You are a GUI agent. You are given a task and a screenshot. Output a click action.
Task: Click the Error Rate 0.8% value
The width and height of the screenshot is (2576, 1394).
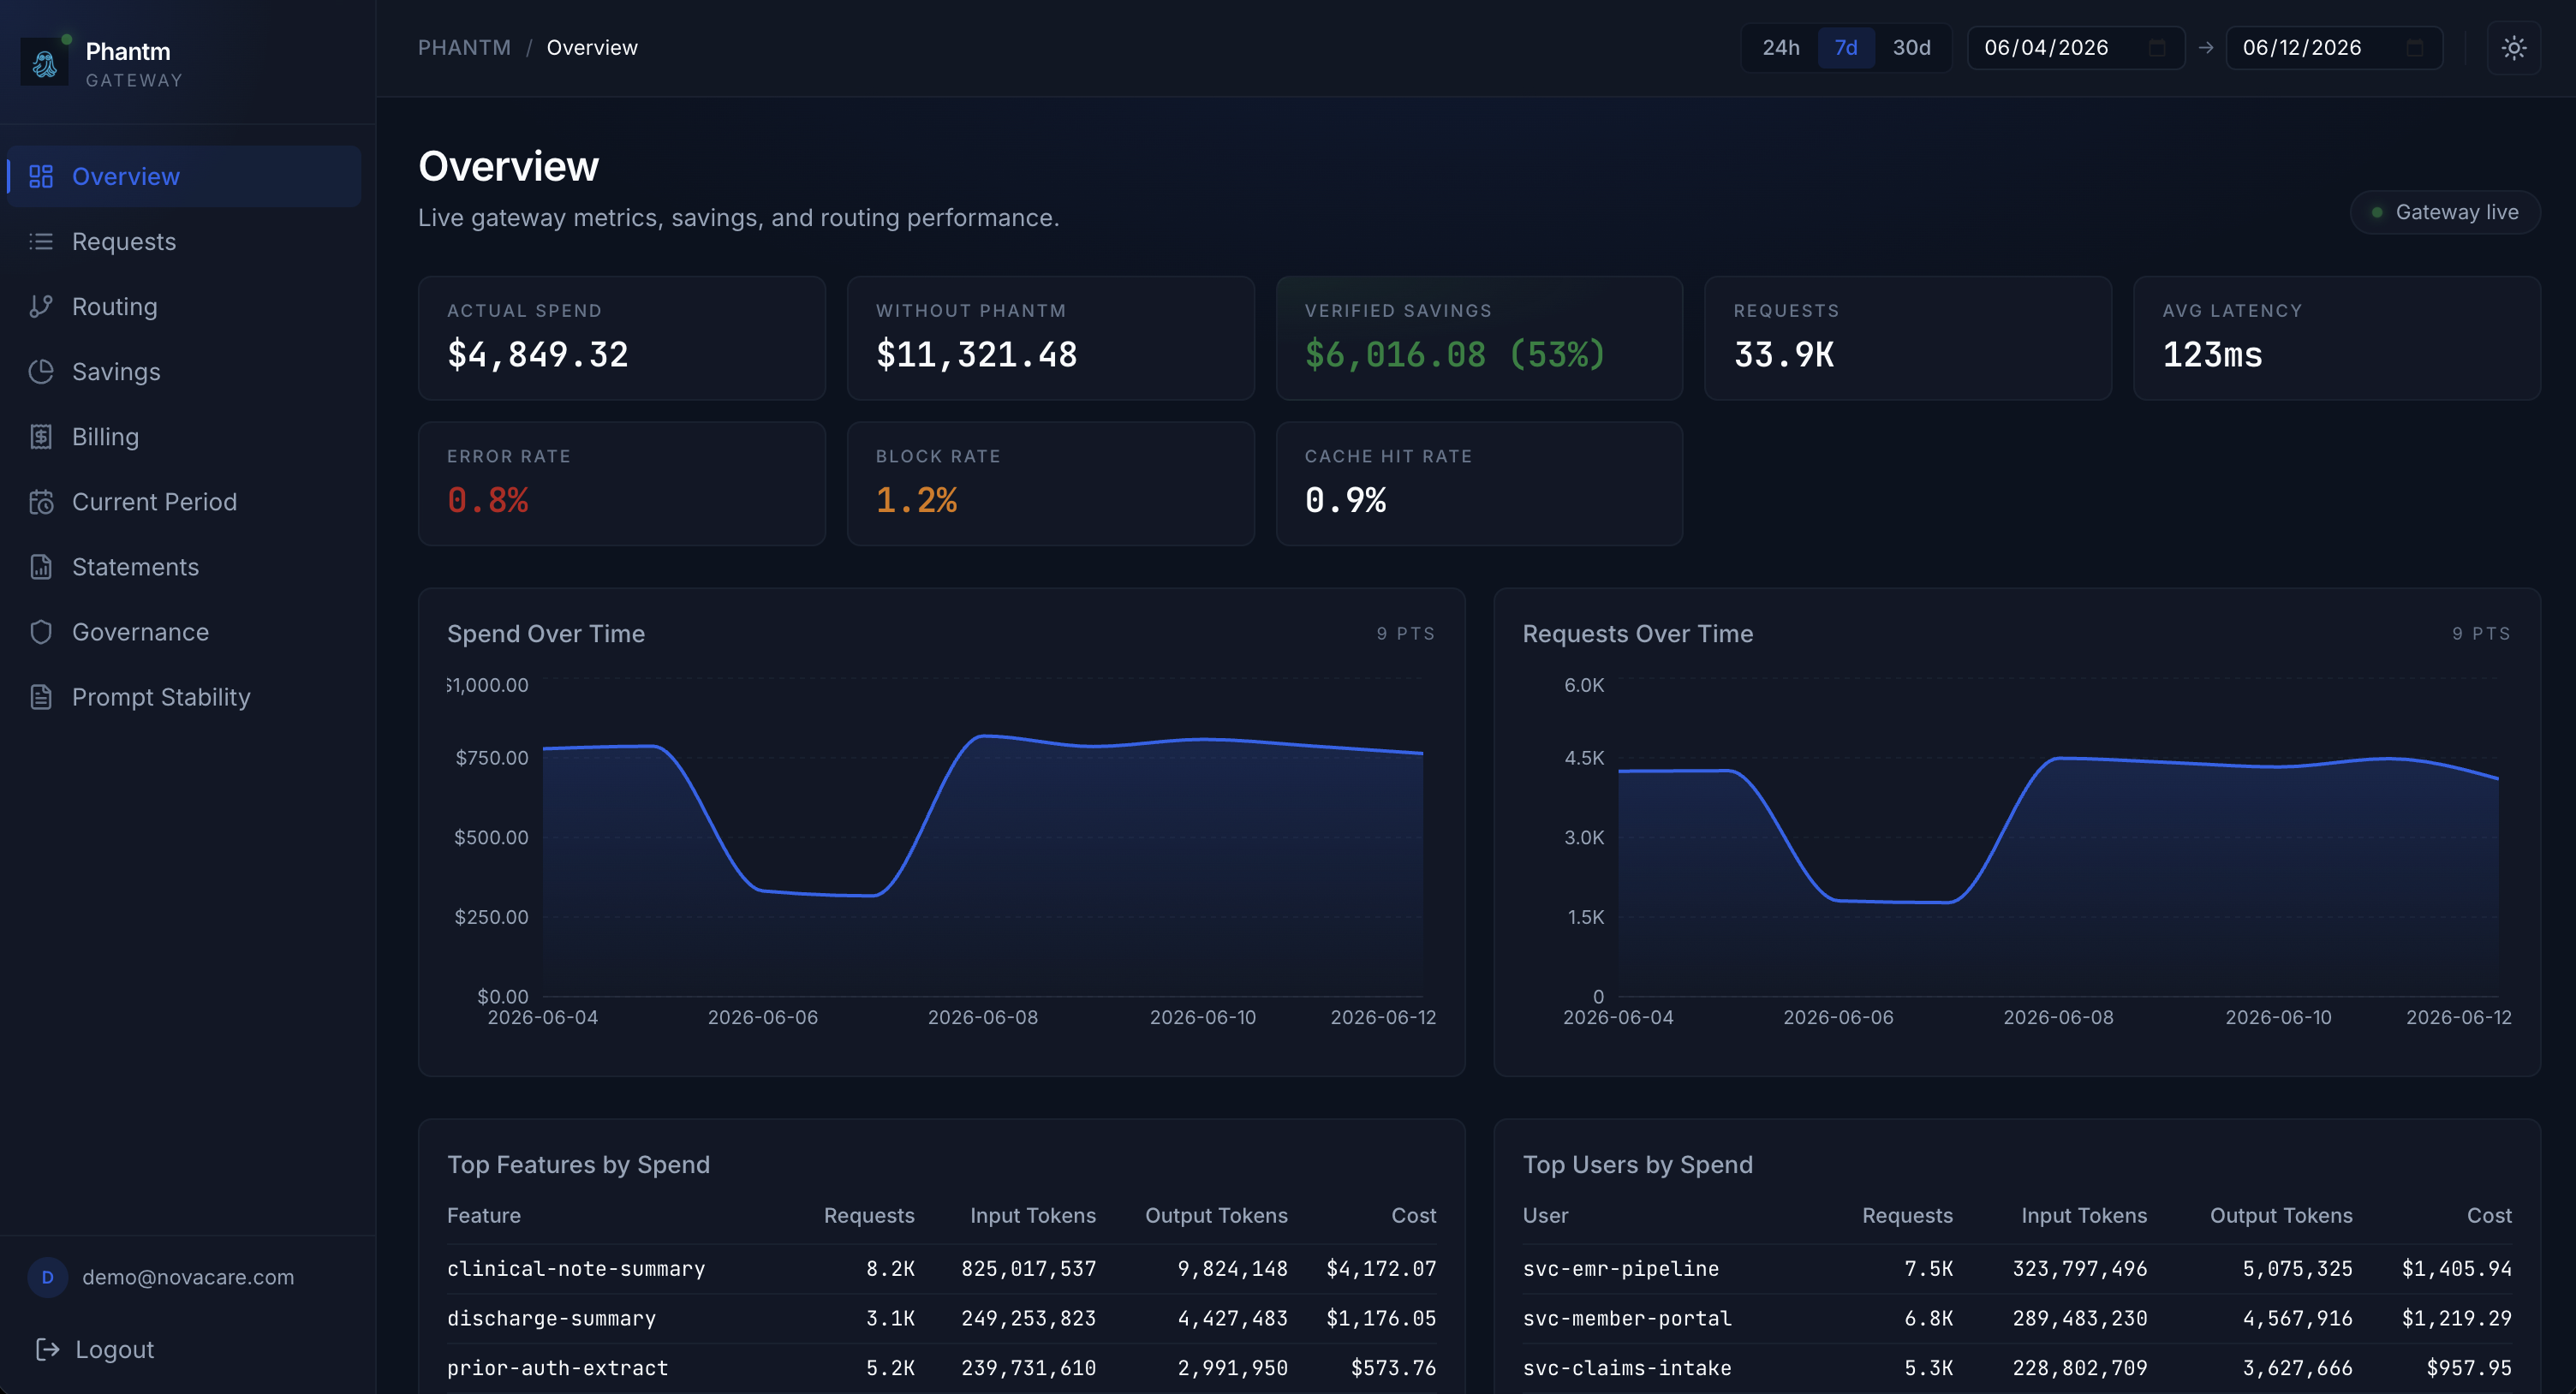coord(488,500)
